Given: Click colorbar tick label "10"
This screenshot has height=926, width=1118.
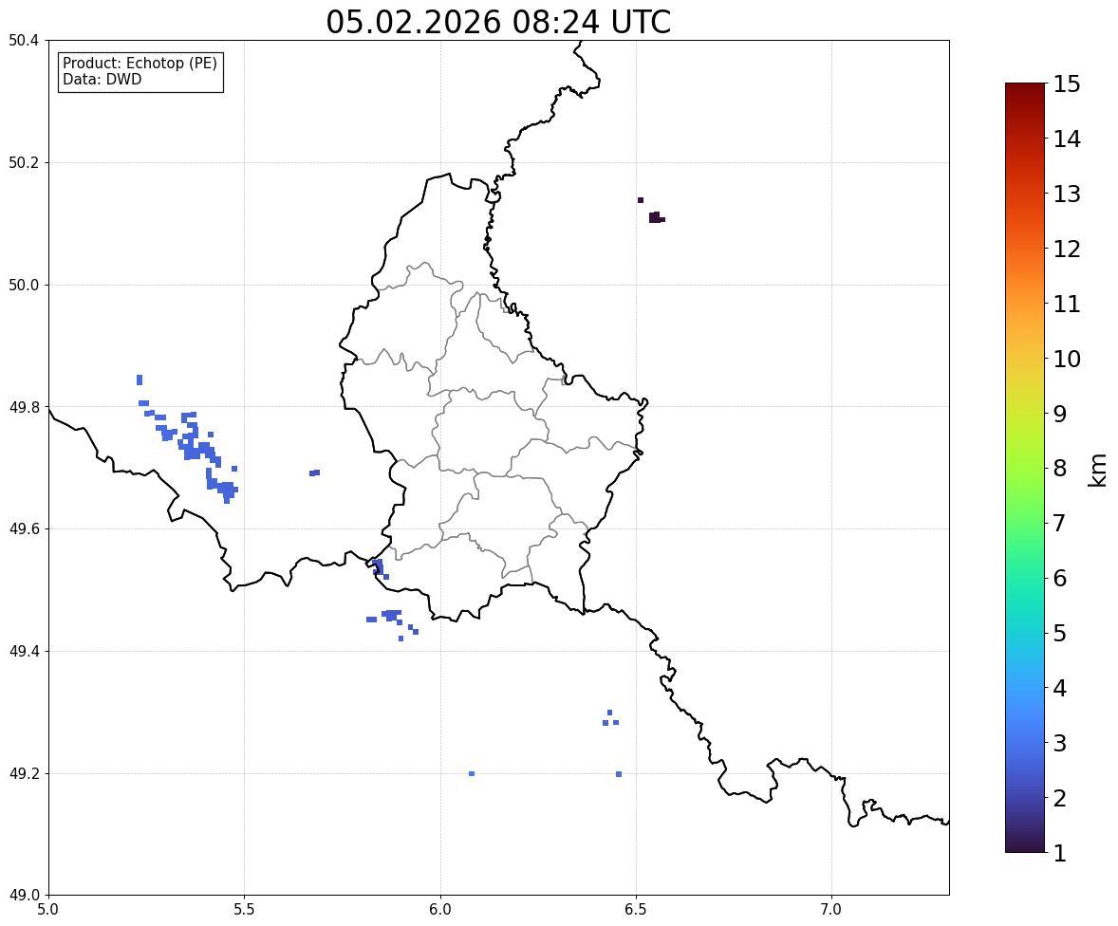Looking at the screenshot, I should pos(1067,359).
